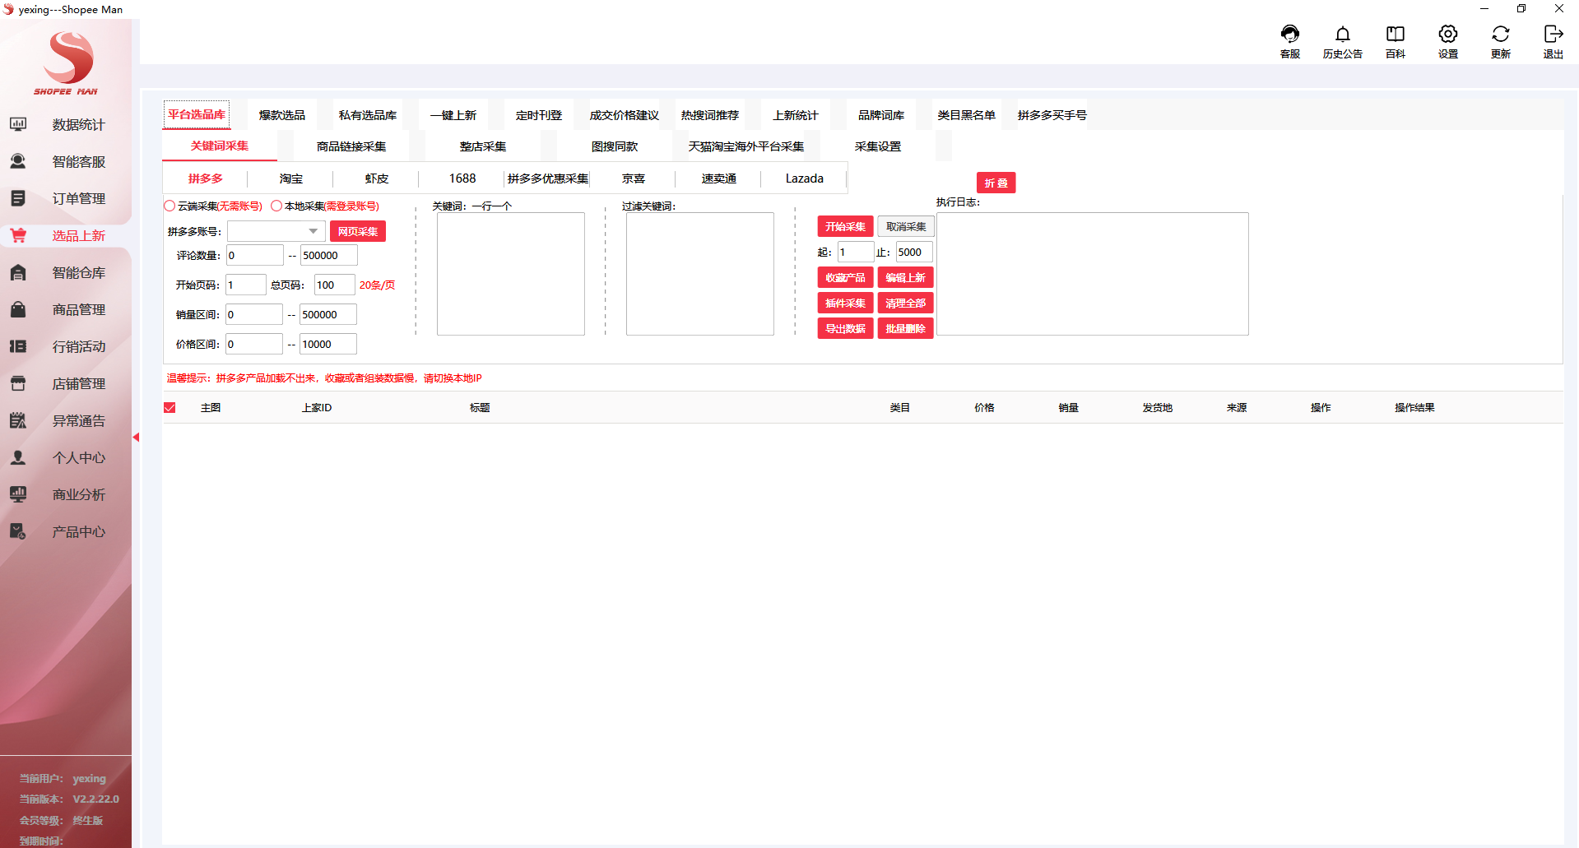Click the 商品管理 bag icon
This screenshot has width=1579, height=848.
click(x=18, y=309)
